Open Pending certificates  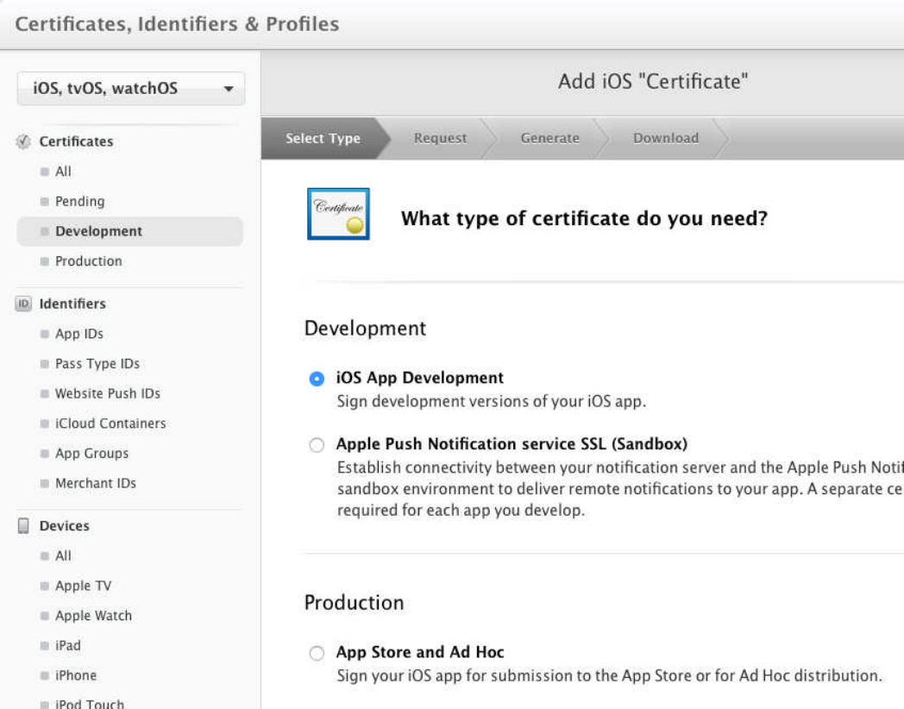point(80,201)
